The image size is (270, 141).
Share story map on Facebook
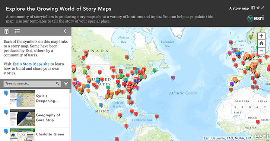[253, 8]
